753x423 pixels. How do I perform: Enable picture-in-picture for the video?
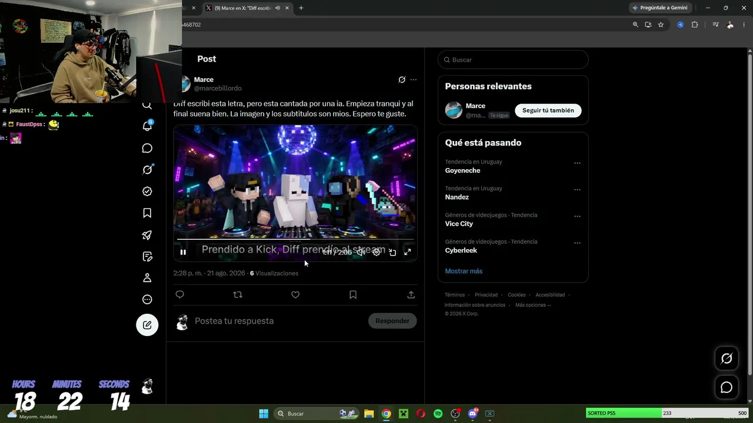[392, 252]
